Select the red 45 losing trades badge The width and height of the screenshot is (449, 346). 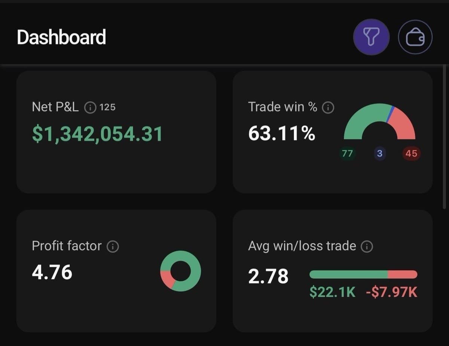(x=411, y=153)
